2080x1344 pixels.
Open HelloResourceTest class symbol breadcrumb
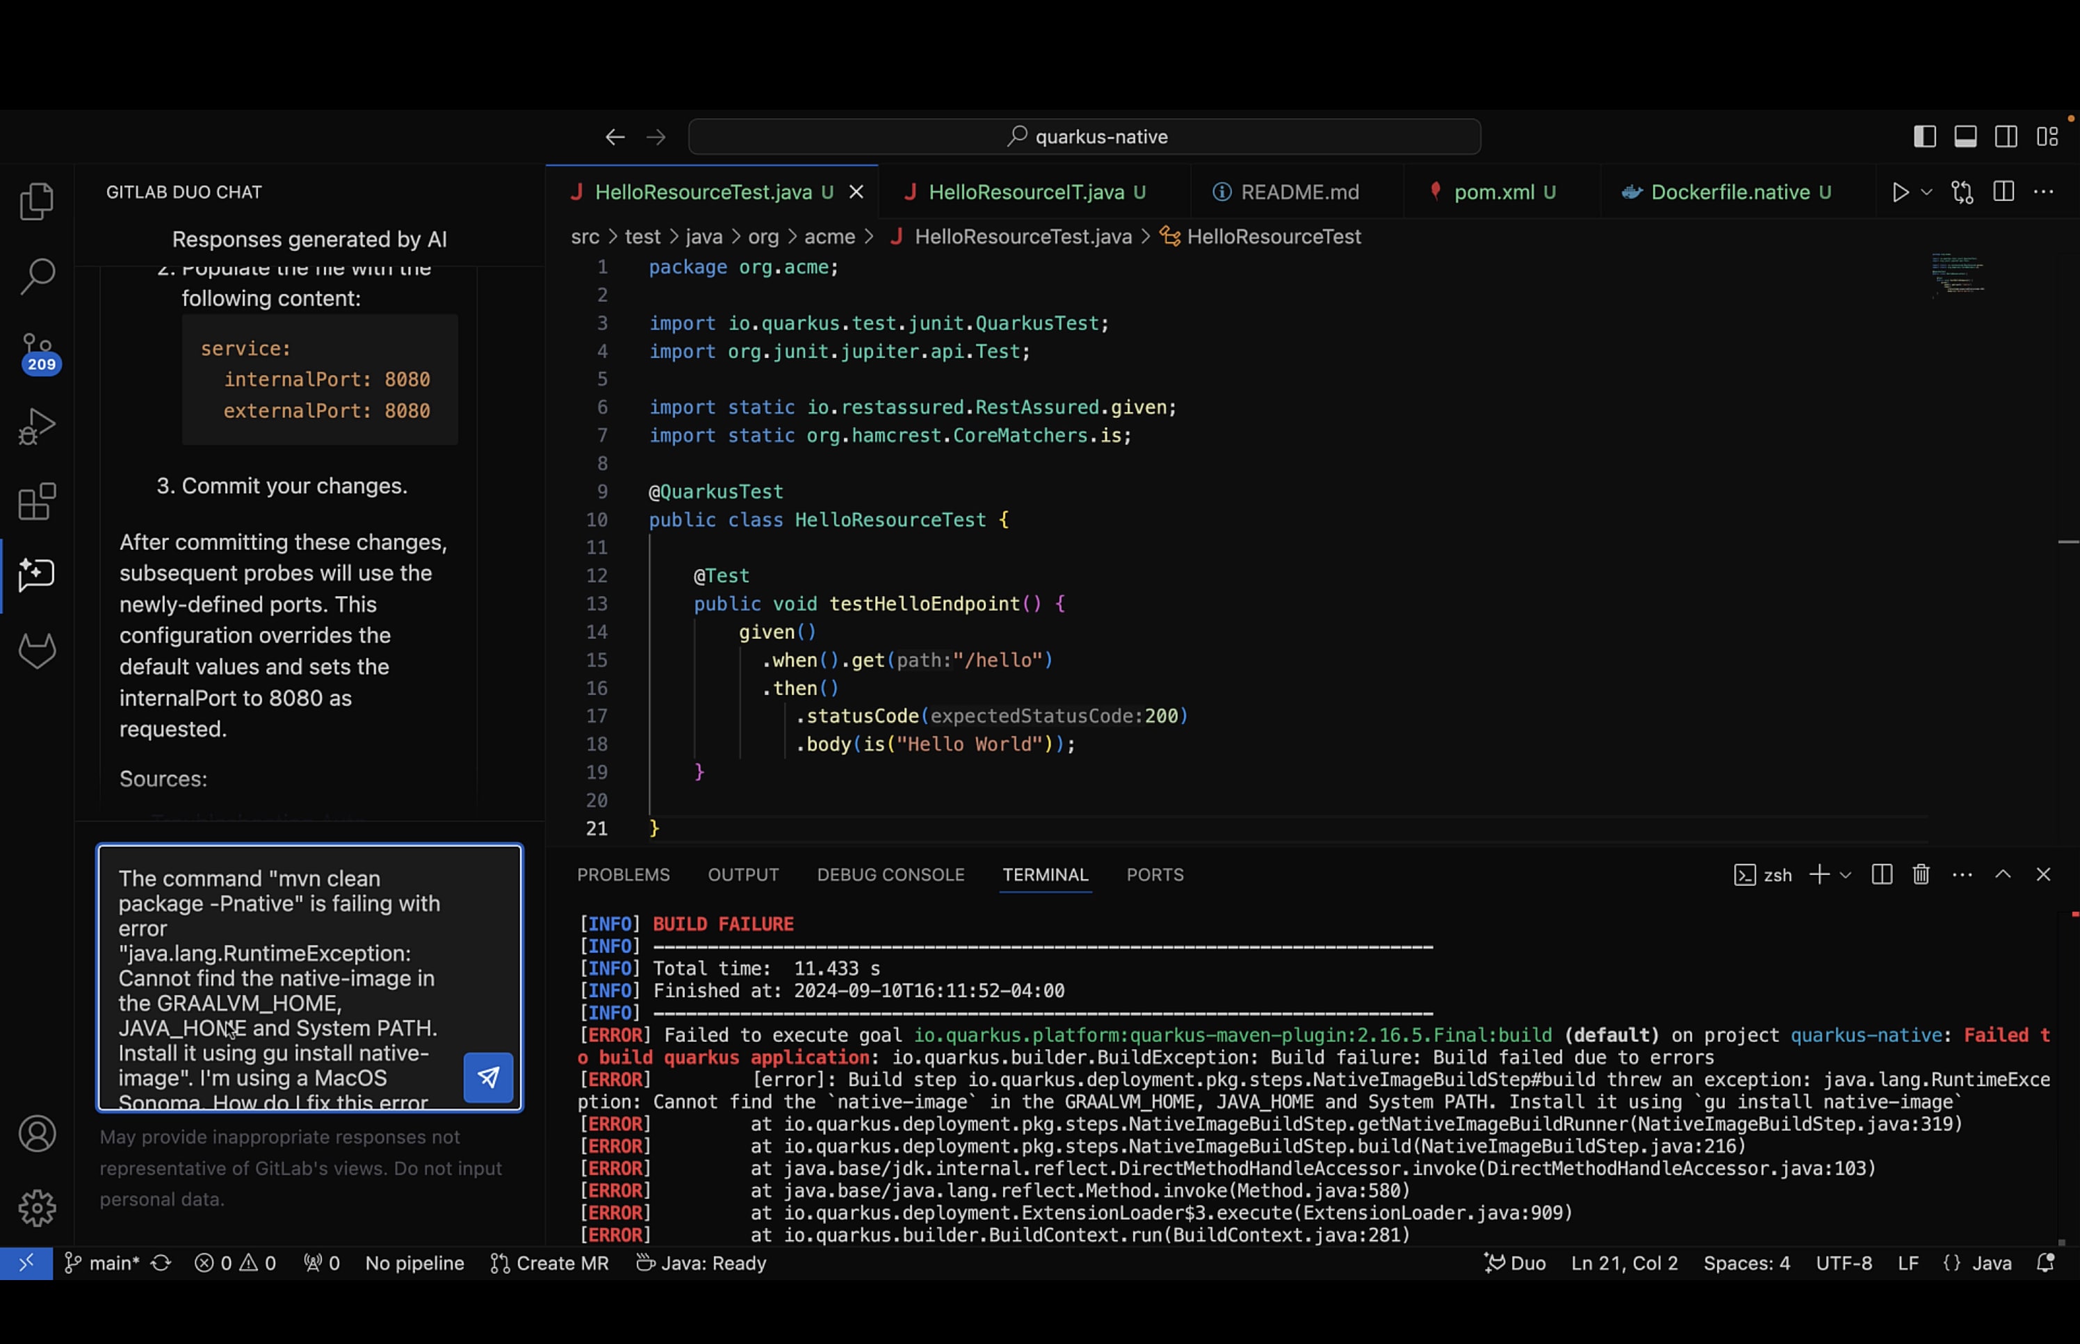tap(1260, 236)
